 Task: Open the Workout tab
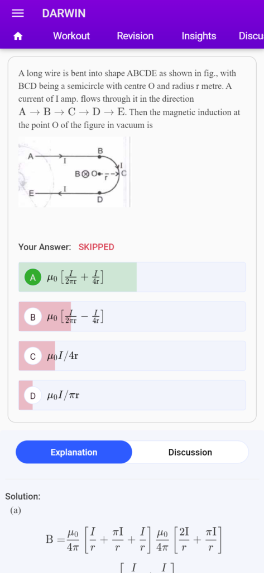71,36
